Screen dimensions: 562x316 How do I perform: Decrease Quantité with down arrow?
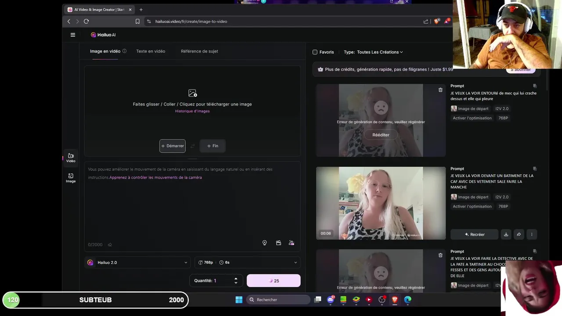click(x=236, y=283)
